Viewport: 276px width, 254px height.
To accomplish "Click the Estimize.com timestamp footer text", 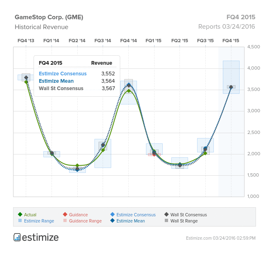I will (x=221, y=238).
